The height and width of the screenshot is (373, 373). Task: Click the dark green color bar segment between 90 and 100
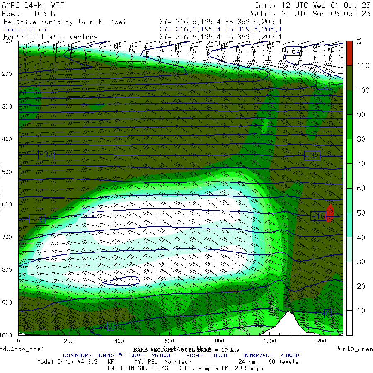click(349, 102)
